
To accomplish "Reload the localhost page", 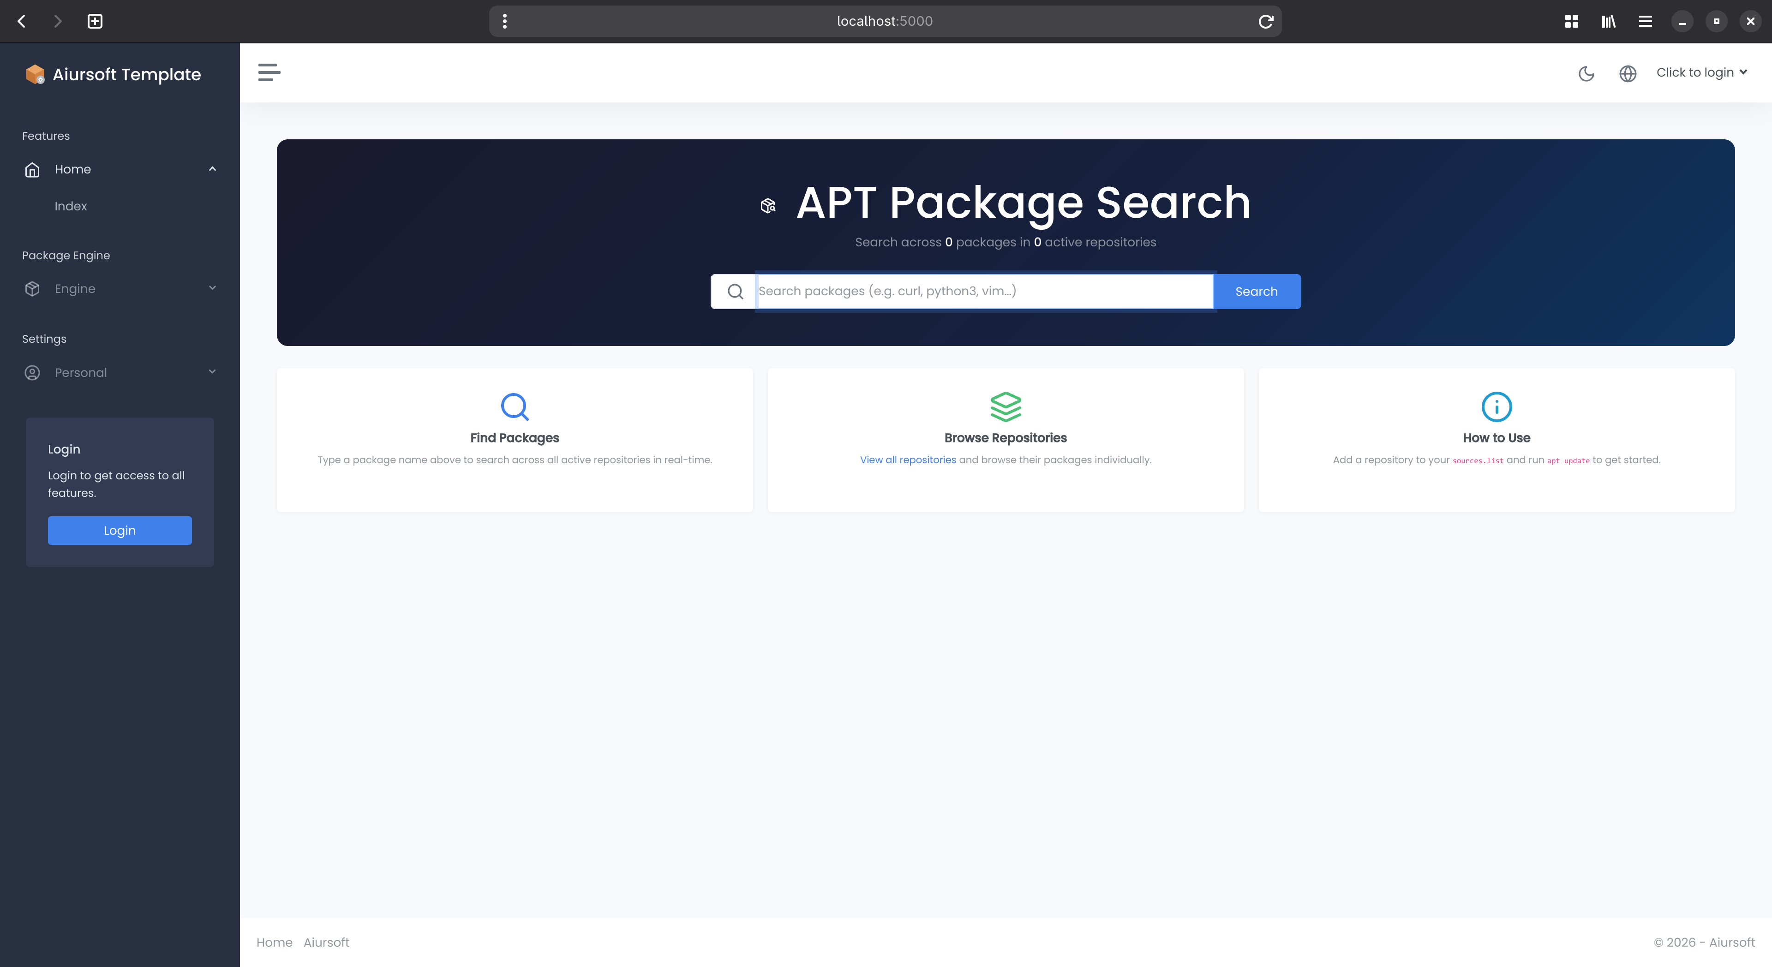I will [1266, 21].
